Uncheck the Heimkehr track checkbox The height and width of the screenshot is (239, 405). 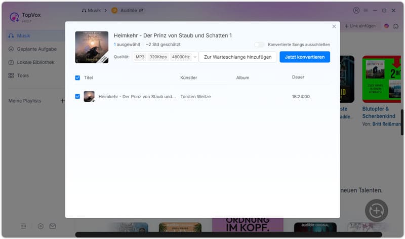click(77, 96)
